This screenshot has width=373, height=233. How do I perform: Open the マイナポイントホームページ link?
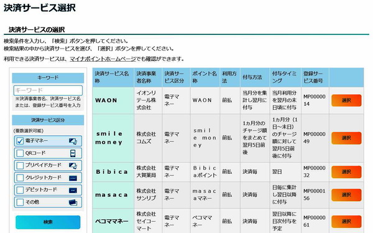coord(103,59)
